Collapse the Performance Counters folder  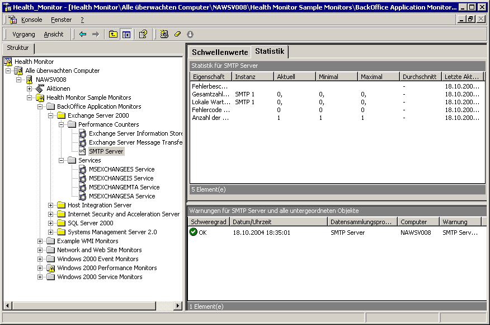point(62,124)
